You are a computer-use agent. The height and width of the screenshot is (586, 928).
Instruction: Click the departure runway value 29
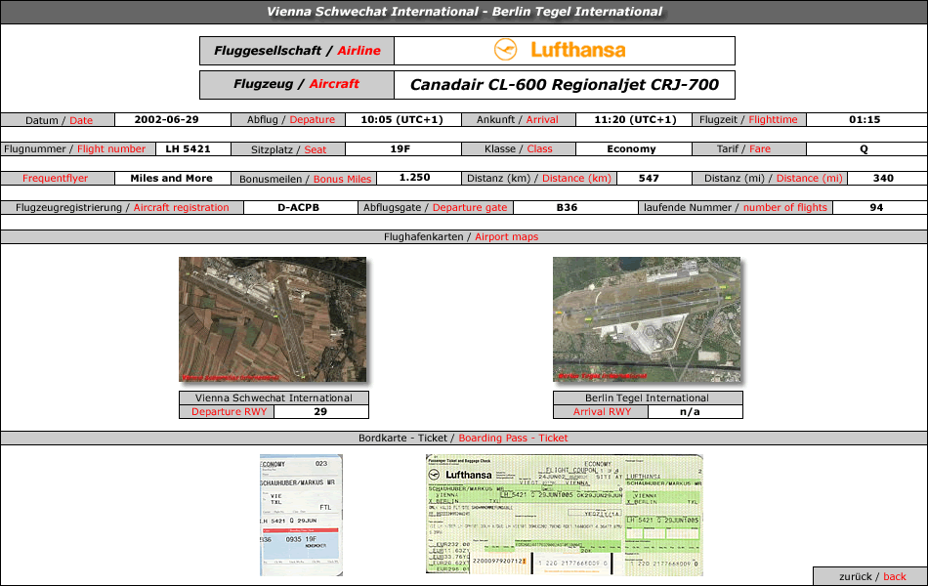click(320, 411)
